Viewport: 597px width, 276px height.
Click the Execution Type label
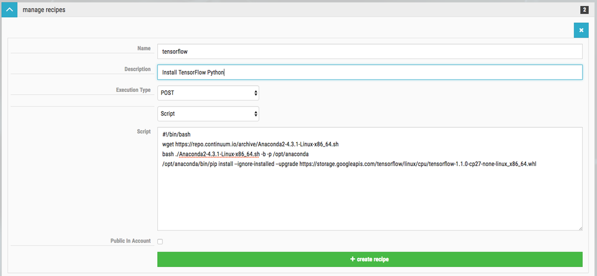point(133,90)
